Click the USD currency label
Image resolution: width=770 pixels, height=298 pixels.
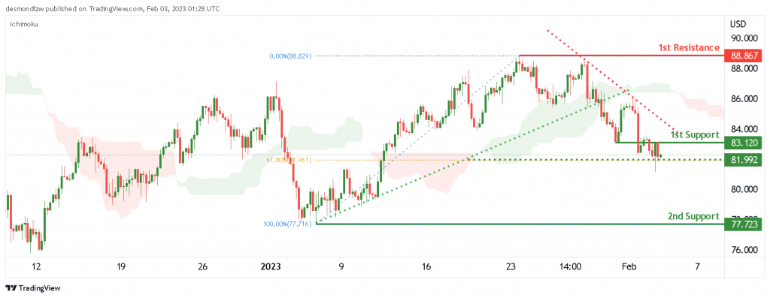[738, 23]
